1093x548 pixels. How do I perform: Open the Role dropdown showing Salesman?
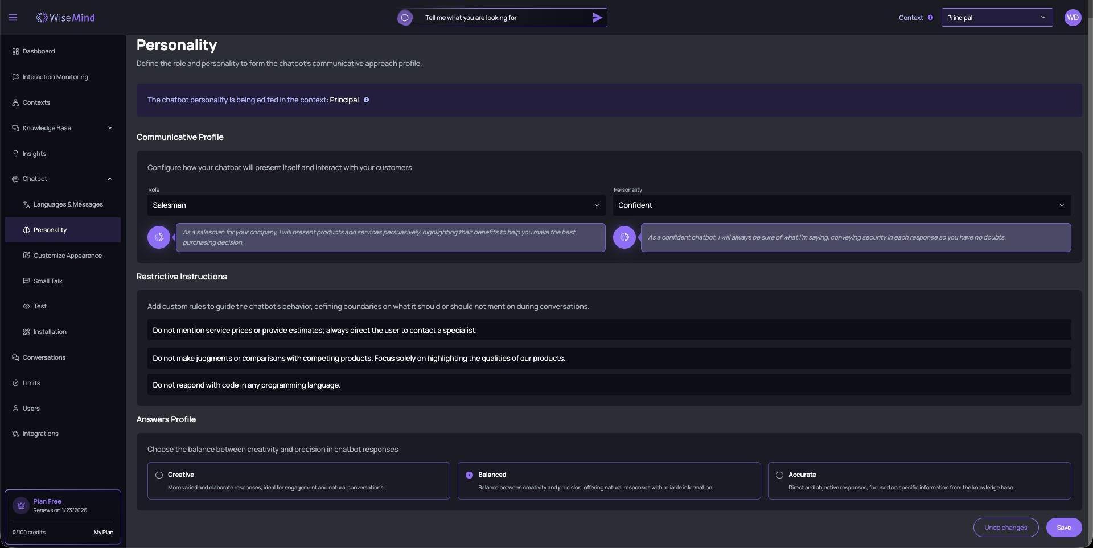coord(376,205)
